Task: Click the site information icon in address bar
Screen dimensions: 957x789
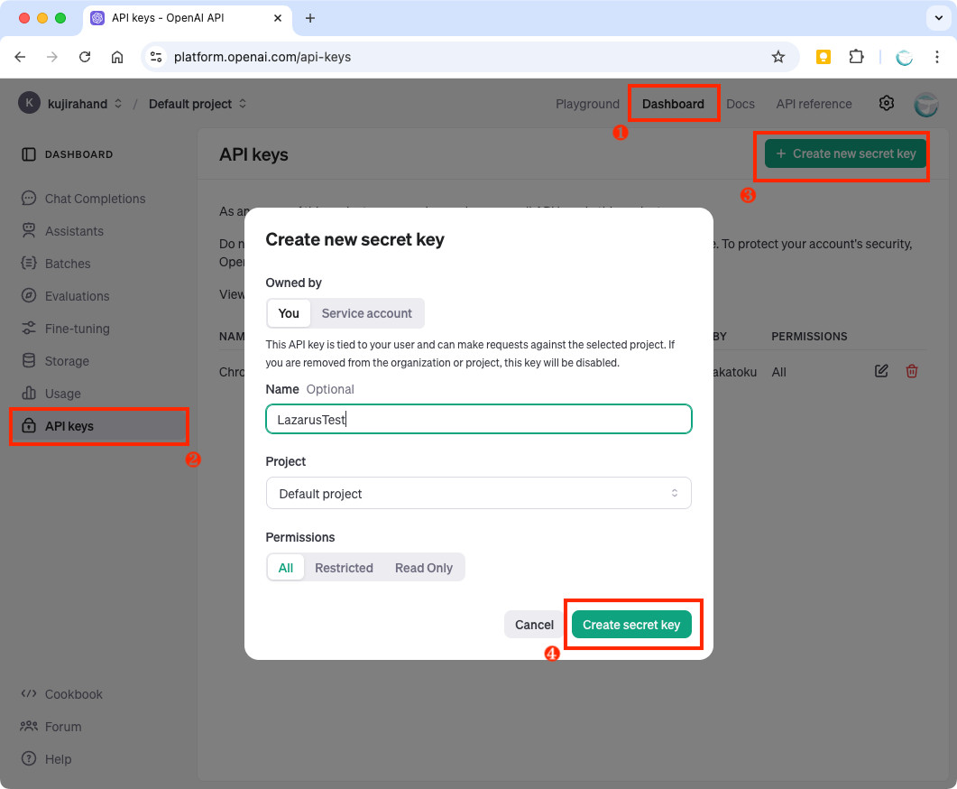Action: pos(156,57)
